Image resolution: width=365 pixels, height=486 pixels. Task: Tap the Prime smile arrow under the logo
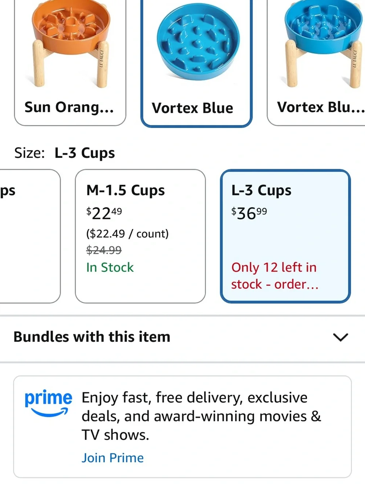pyautogui.click(x=50, y=412)
